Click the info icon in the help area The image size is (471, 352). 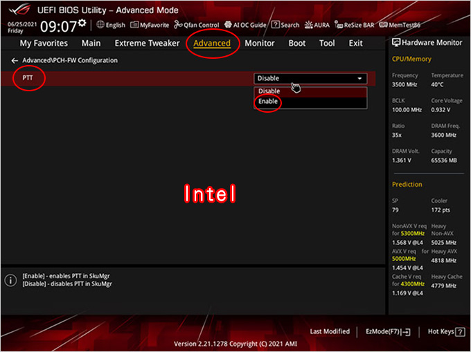(x=10, y=280)
